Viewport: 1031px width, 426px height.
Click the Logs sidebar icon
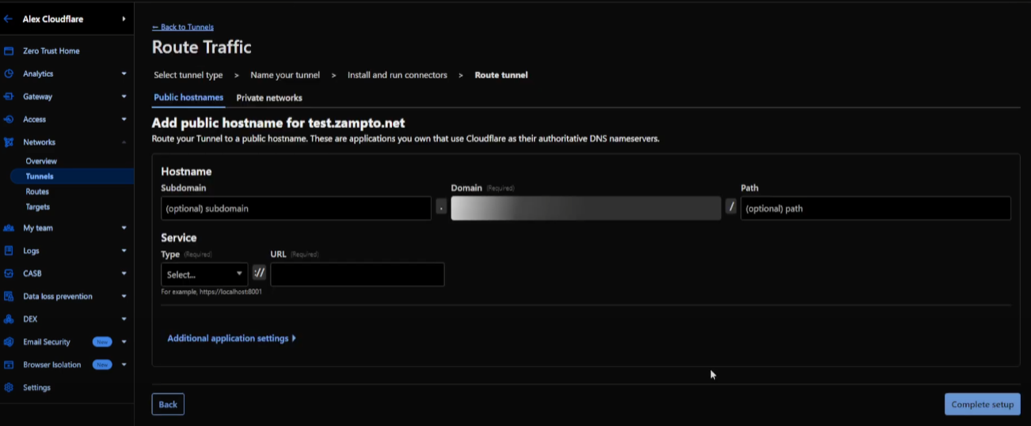pyautogui.click(x=9, y=251)
